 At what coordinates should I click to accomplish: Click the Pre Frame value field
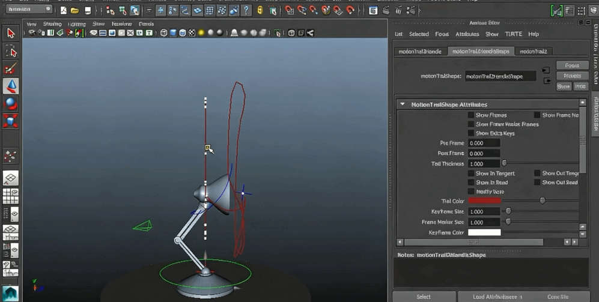(484, 143)
